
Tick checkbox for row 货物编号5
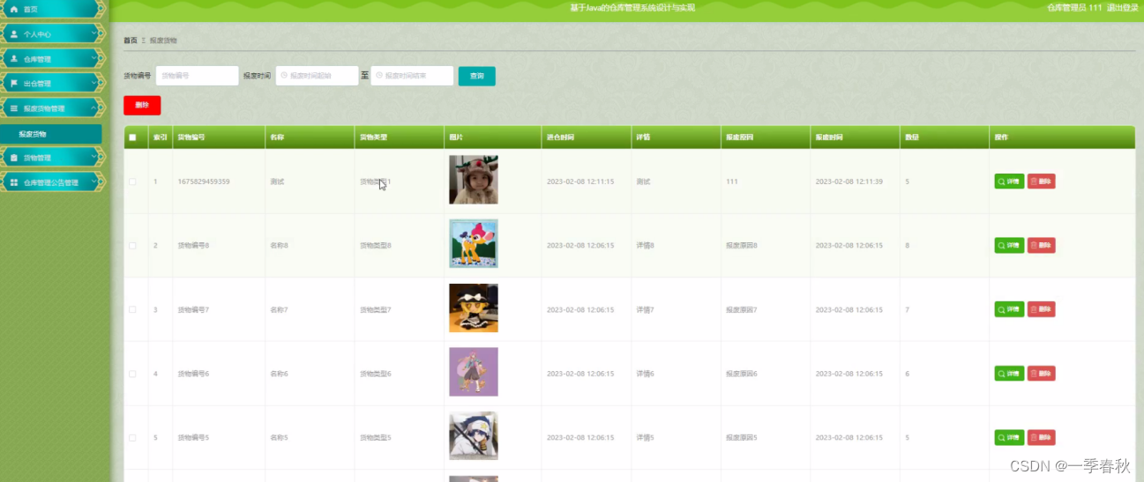coord(132,438)
